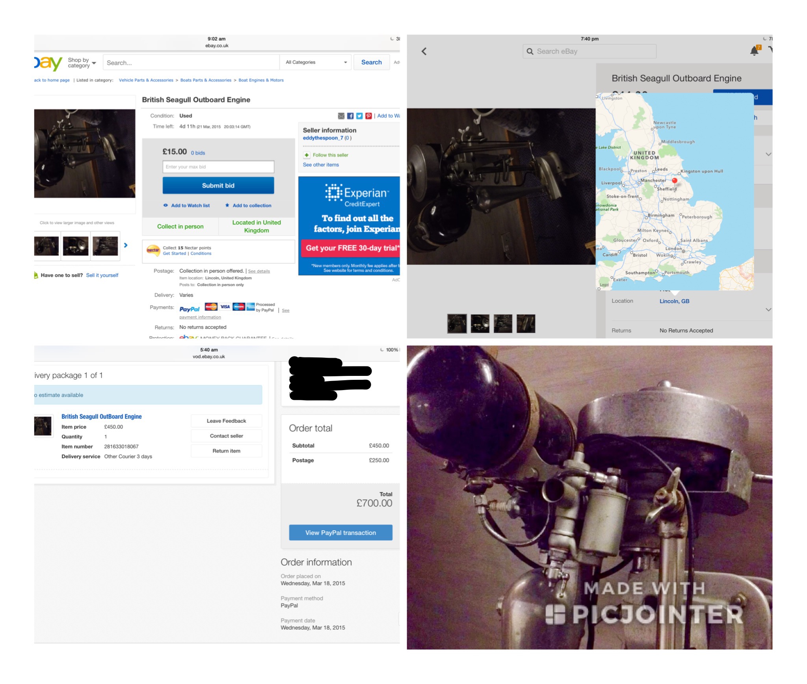Viewport: 807px width, 684px height.
Task: Tap the back arrow in eBay app
Action: [424, 51]
